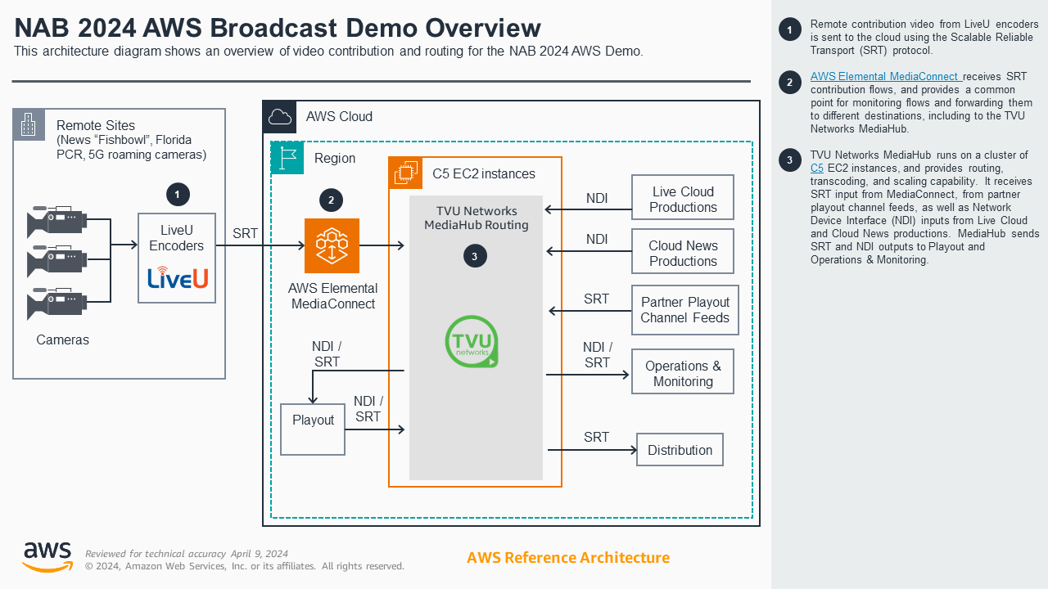Screen dimensions: 1048x589
Task: Click the Remote Sites building icon
Action: 29,124
